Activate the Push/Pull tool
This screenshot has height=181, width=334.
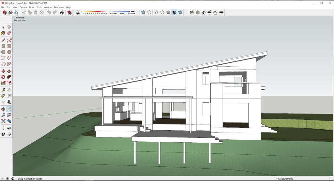[9, 71]
